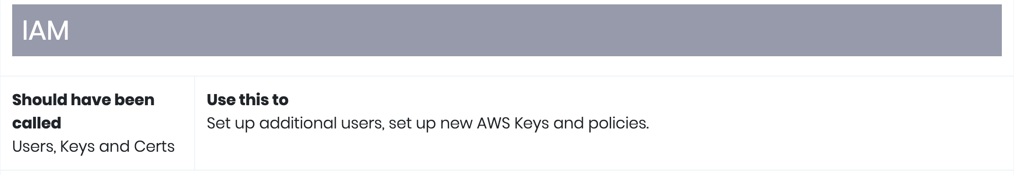Click the bold word 'called'

click(x=36, y=123)
